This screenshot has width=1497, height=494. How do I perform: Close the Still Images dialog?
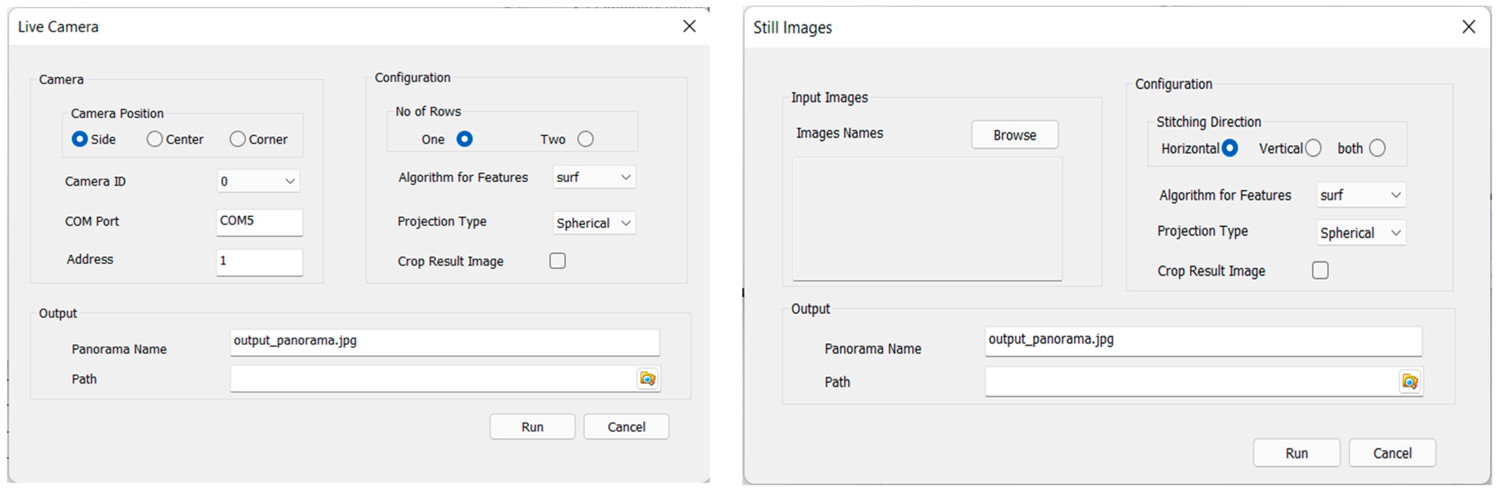coord(1468,27)
